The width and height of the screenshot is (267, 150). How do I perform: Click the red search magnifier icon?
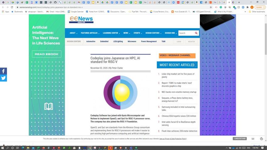[196, 33]
